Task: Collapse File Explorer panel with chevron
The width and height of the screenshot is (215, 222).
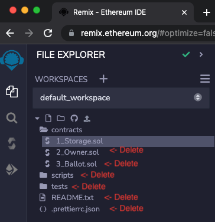Action: click(x=201, y=54)
